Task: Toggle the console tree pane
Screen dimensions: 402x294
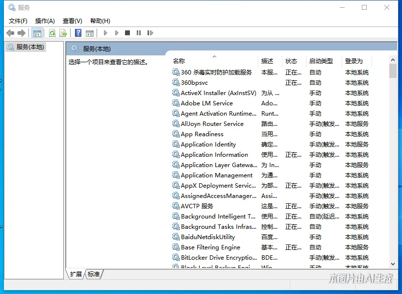Action: click(x=37, y=33)
